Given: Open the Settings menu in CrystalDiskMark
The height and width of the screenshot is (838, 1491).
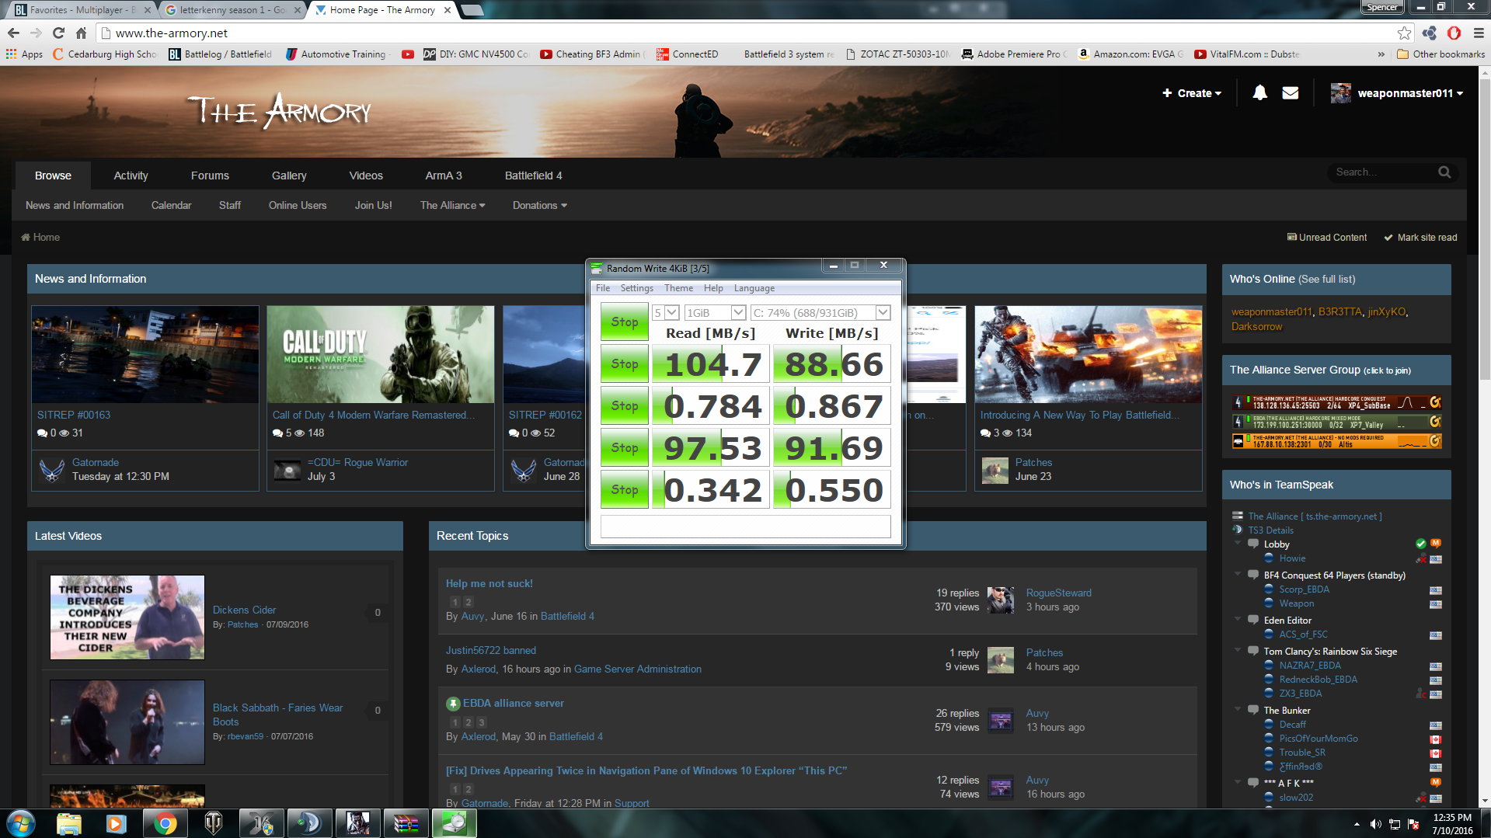Looking at the screenshot, I should [x=636, y=288].
